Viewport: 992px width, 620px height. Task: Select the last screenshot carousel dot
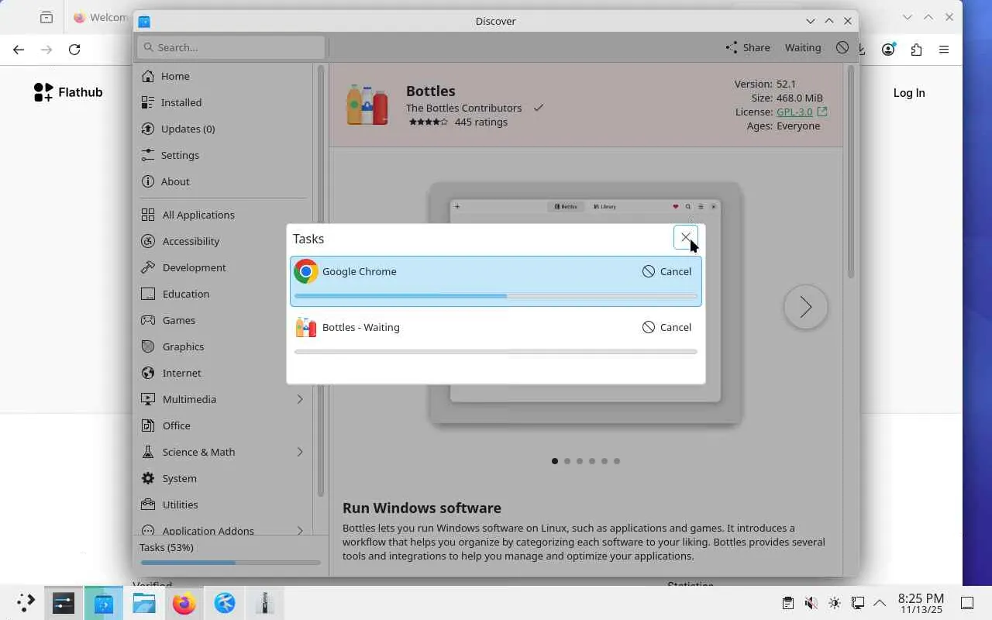click(617, 461)
